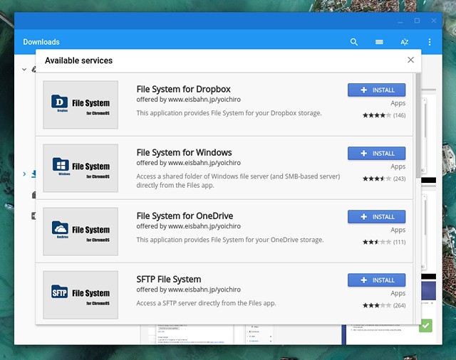Image resolution: width=456 pixels, height=360 pixels.
Task: Open File System for Dropbox title
Action: tap(184, 89)
